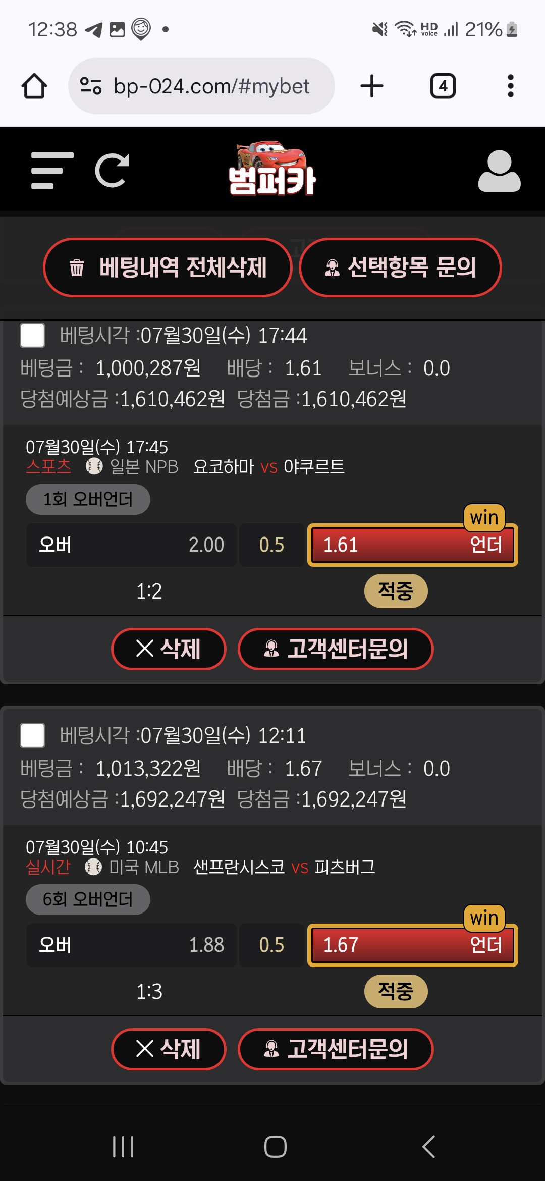Tap the browser home icon
The width and height of the screenshot is (545, 1181).
click(34, 86)
